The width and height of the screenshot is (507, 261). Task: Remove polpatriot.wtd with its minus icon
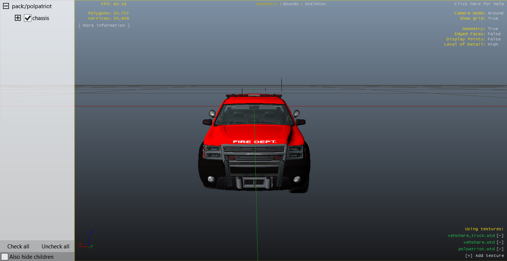pyautogui.click(x=500, y=249)
